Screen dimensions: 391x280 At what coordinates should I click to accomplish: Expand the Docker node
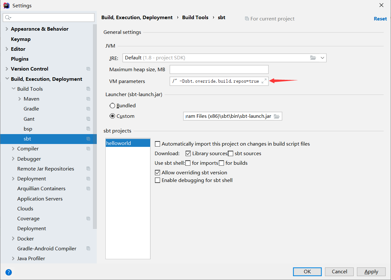coord(13,239)
